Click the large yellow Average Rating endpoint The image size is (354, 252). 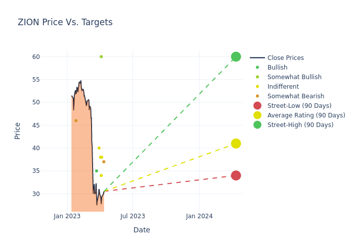click(236, 144)
